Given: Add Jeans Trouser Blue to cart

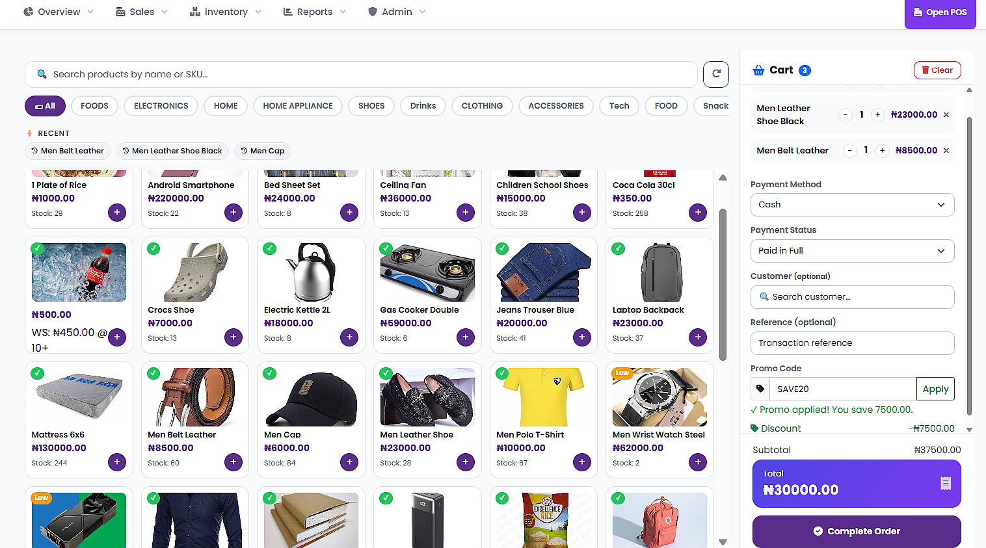Looking at the screenshot, I should (582, 337).
